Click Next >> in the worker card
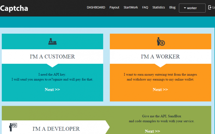Screen dimensions: 215x134 click(x=160, y=90)
